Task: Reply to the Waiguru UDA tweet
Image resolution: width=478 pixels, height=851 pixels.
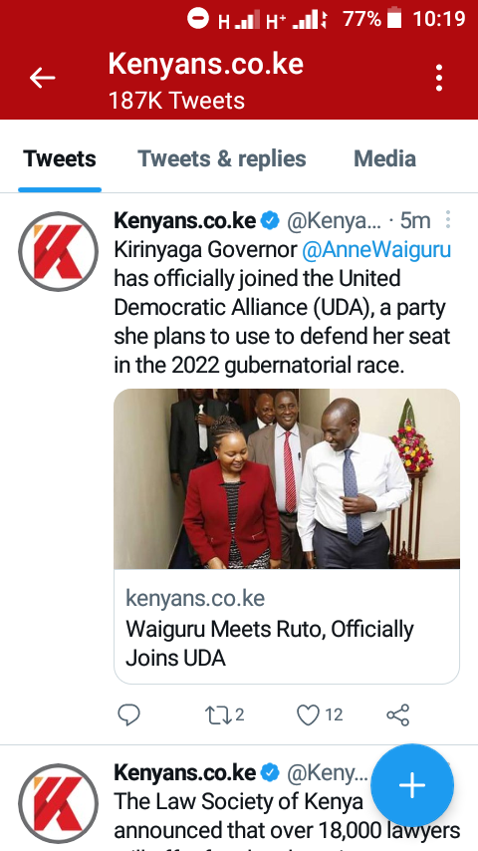Action: 129,714
